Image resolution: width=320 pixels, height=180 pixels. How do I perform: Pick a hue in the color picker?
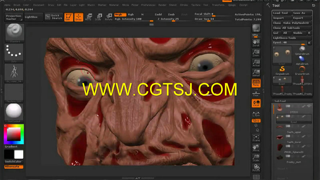pos(14,134)
